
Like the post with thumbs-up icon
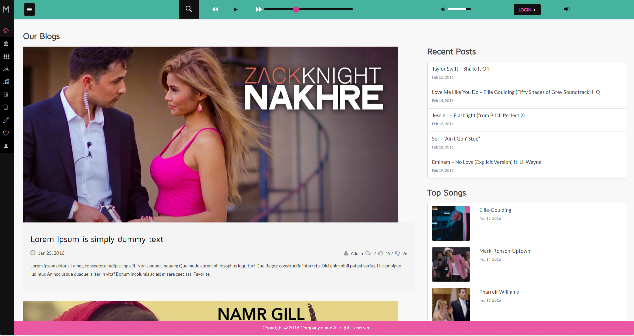(x=381, y=253)
